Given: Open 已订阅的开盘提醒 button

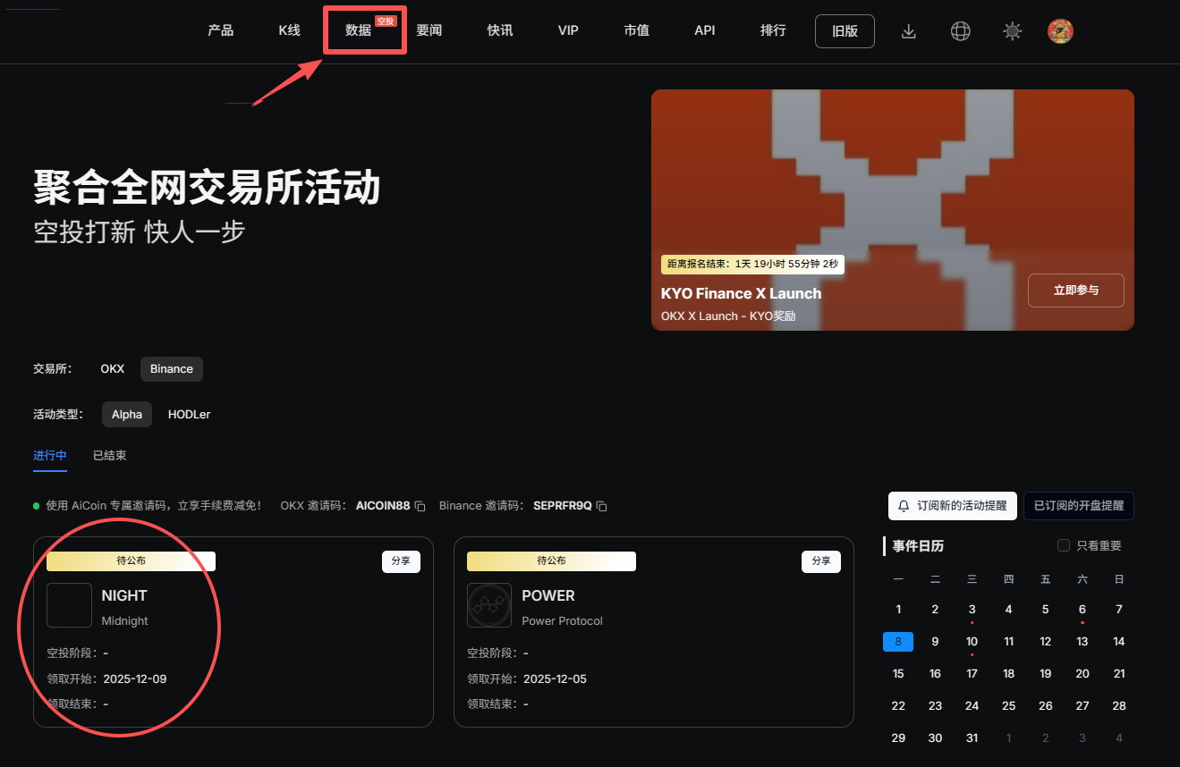Looking at the screenshot, I should pyautogui.click(x=1079, y=506).
